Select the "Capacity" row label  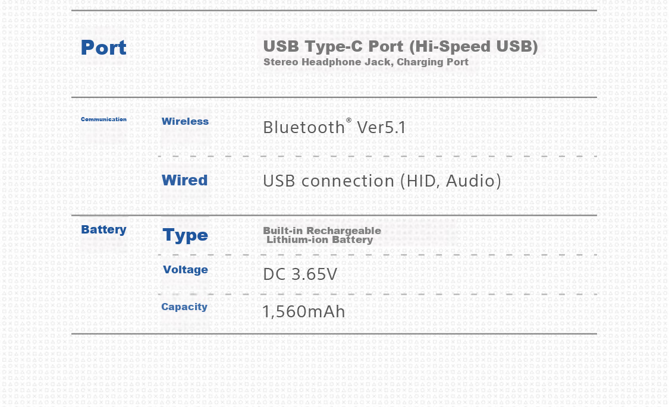click(184, 307)
